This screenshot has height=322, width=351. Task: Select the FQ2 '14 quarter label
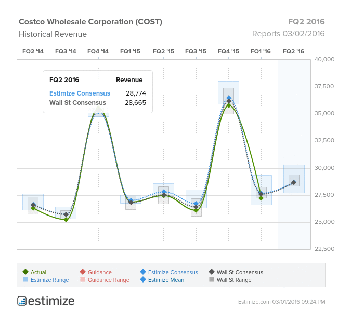click(33, 51)
